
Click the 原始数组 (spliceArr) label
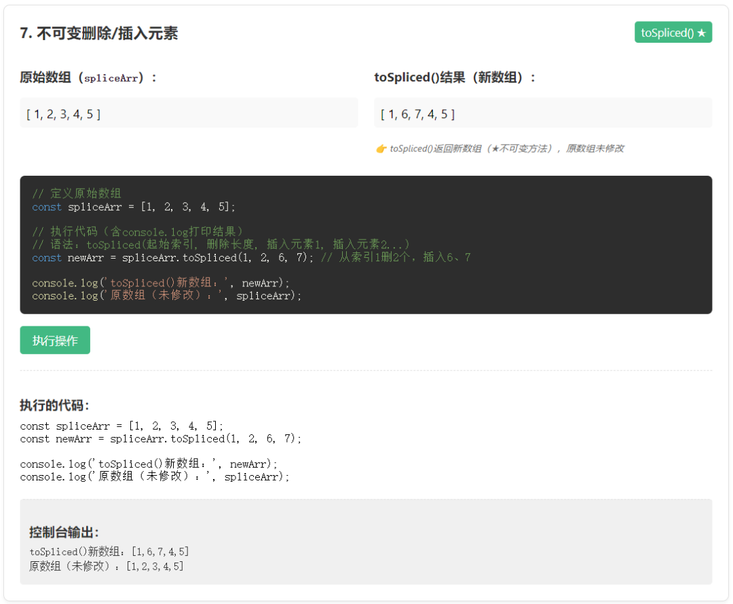[88, 77]
